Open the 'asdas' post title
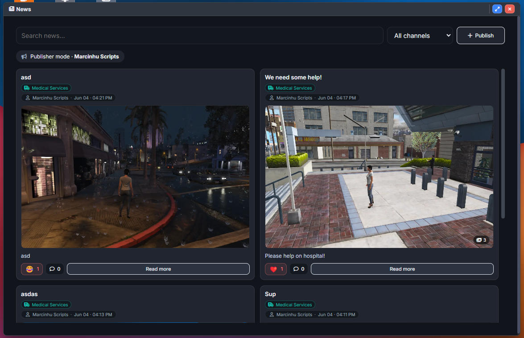 (29, 294)
